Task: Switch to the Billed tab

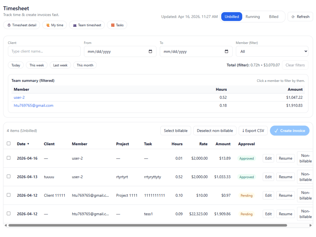Action: click(274, 17)
